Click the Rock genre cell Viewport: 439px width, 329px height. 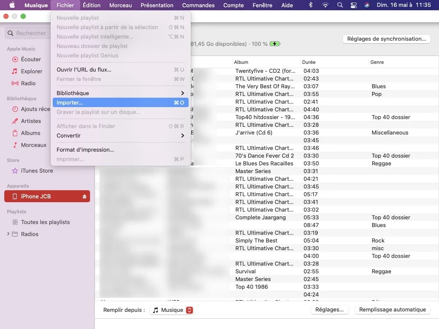point(378,241)
